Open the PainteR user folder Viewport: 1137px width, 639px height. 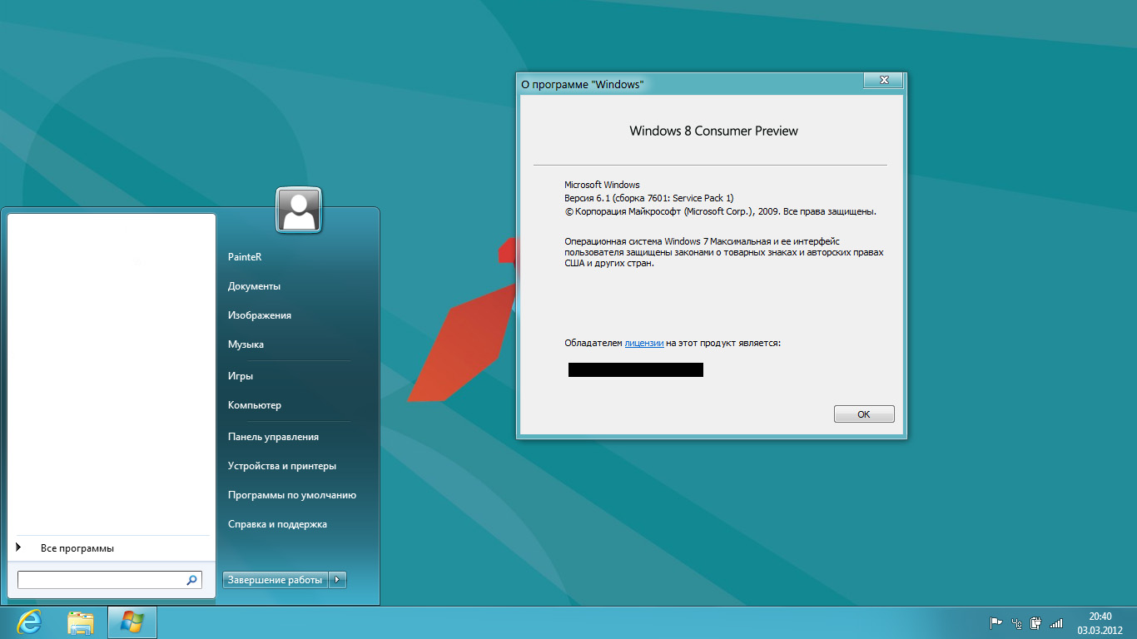coord(245,257)
